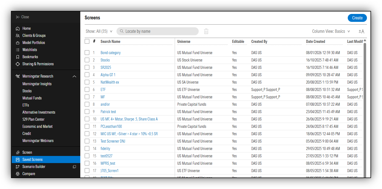Click the Sharing & Permissions icon
382x189 pixels.
coord(18,64)
